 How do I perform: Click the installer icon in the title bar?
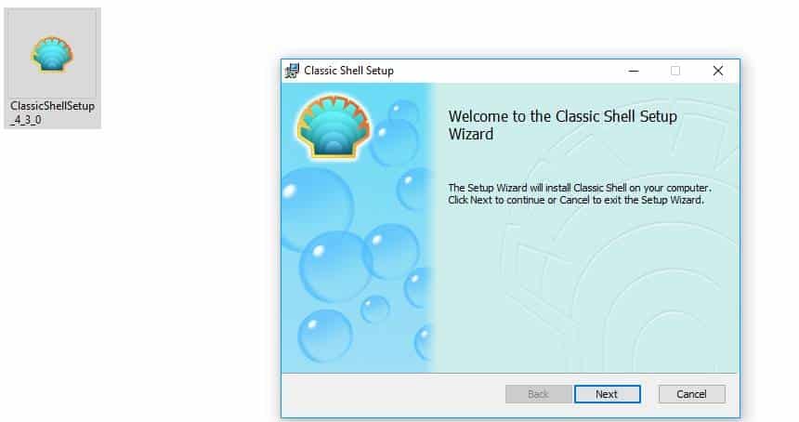pyautogui.click(x=292, y=71)
